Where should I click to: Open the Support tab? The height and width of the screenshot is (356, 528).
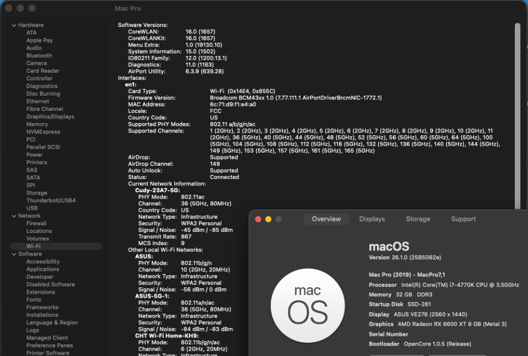pos(464,219)
